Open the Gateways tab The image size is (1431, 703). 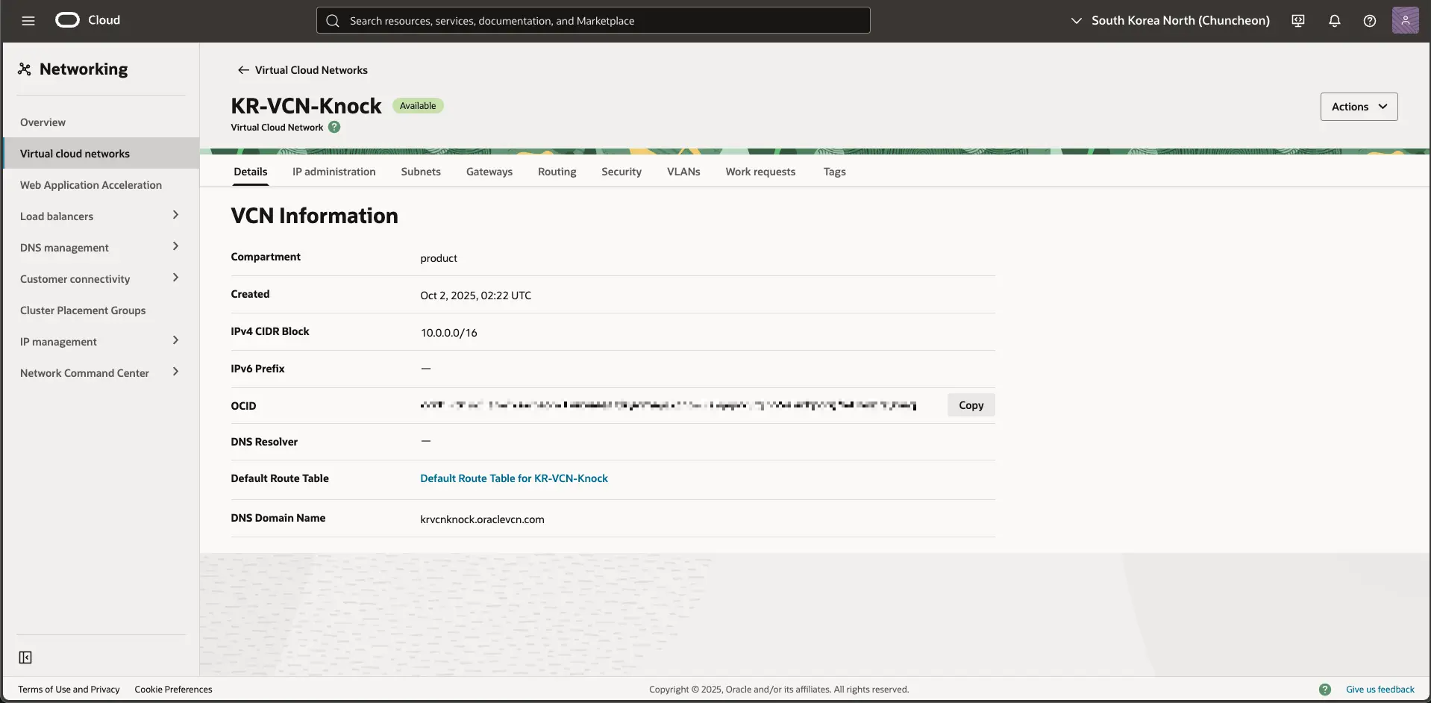(489, 172)
